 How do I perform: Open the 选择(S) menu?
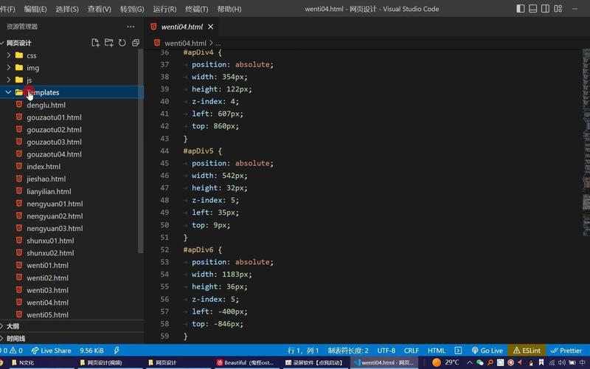pos(67,9)
